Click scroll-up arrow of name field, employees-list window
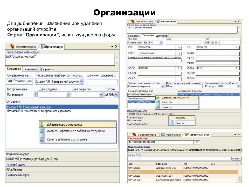Screen dimensions: 249x187 (x=117, y=56)
